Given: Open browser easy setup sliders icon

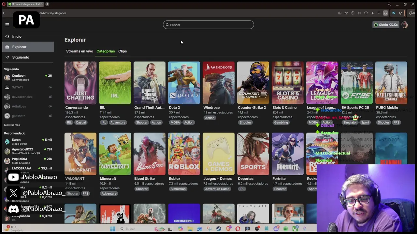Looking at the screenshot, I should 379,13.
